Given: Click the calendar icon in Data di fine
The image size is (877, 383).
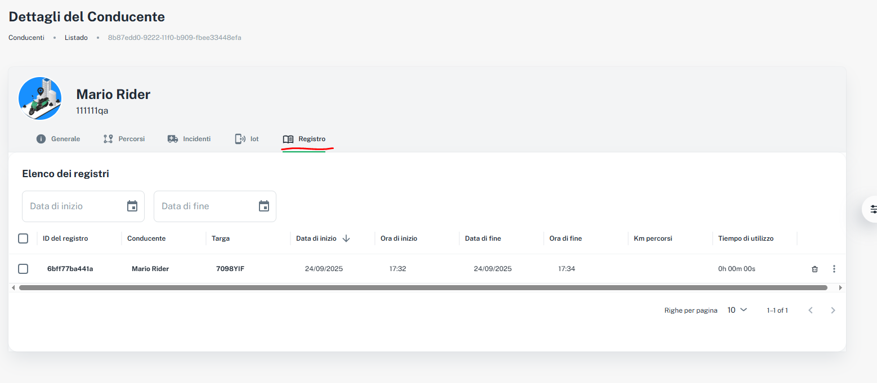Looking at the screenshot, I should click(x=264, y=206).
